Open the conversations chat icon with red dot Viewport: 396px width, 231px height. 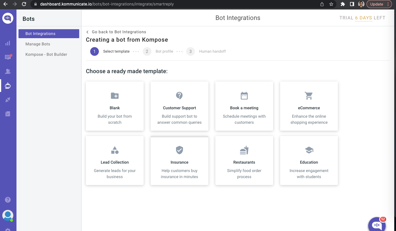(x=8, y=57)
